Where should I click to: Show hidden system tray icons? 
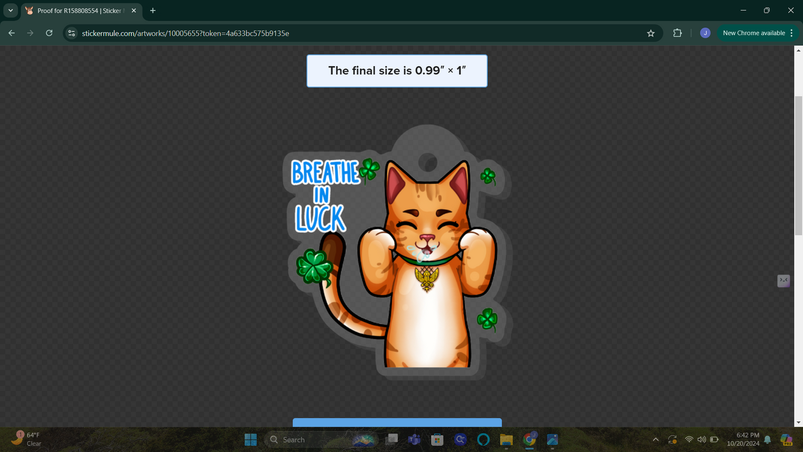656,440
